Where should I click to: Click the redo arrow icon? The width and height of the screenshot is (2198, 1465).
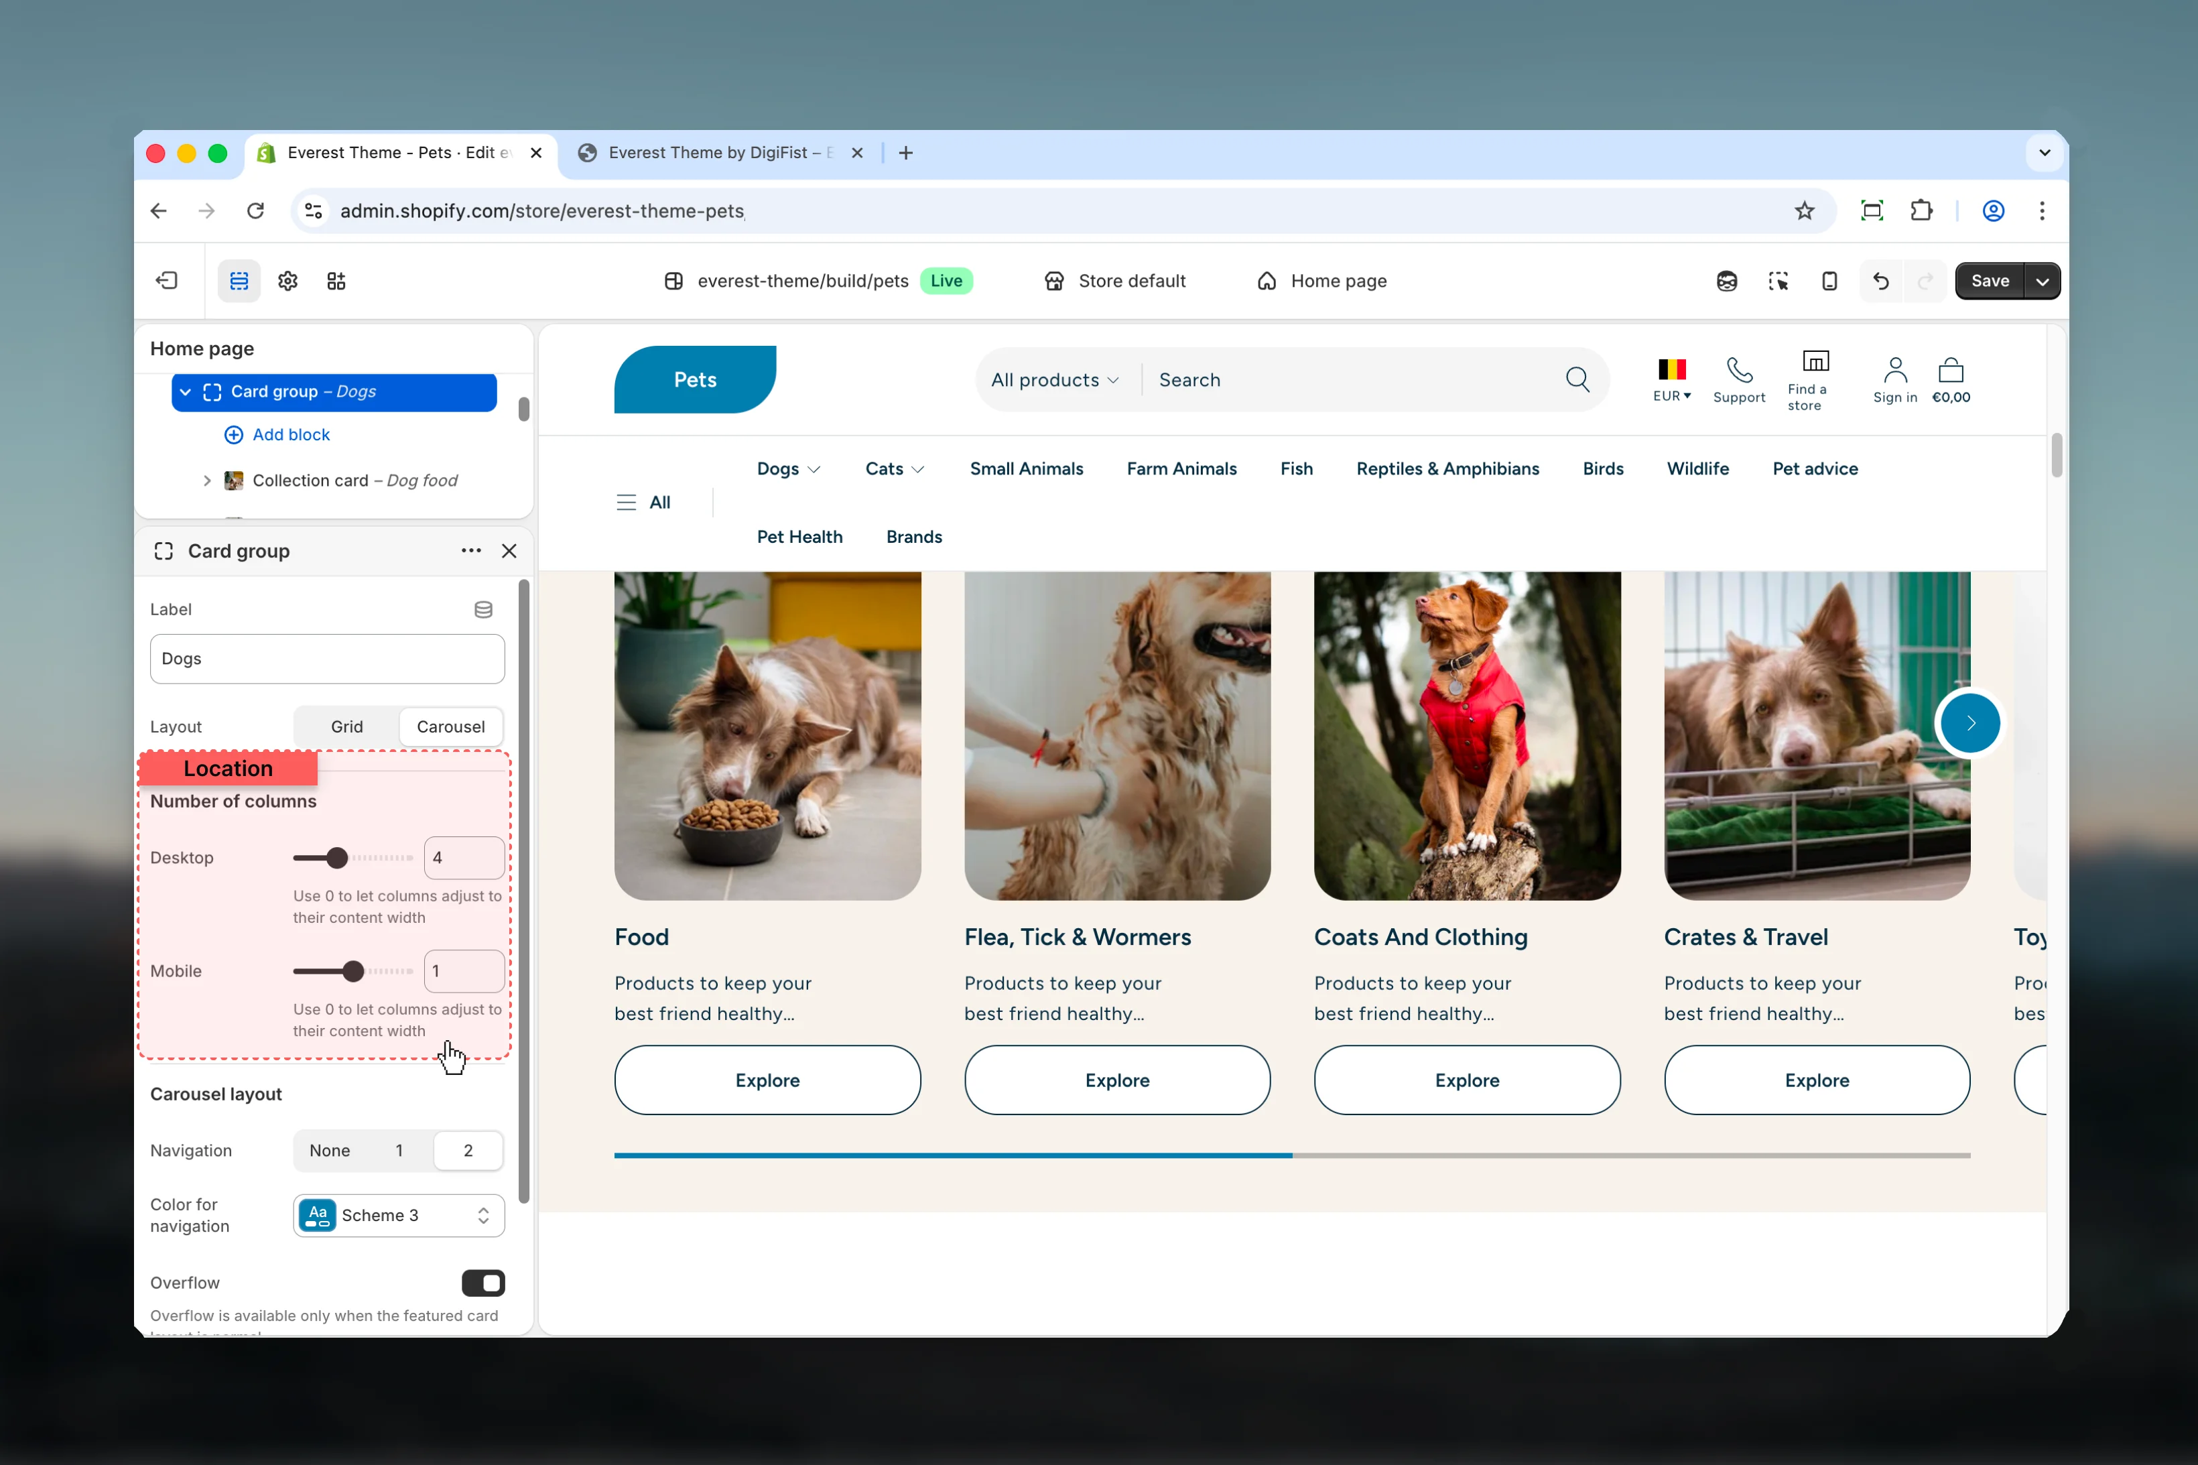[x=1925, y=280]
